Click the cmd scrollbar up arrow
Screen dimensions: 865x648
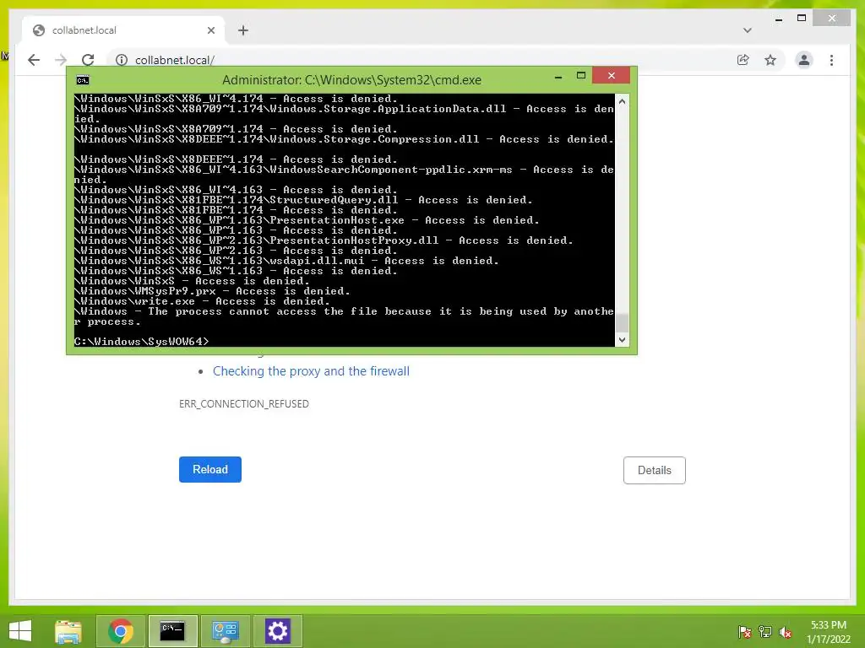[622, 101]
